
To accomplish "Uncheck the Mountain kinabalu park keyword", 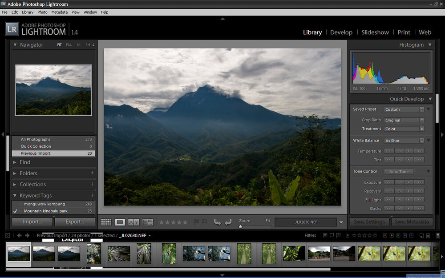I will point(15,211).
